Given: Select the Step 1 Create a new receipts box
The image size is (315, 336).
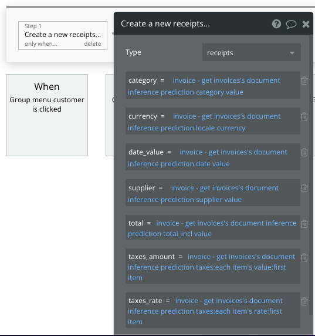Looking at the screenshot, I should click(x=63, y=35).
